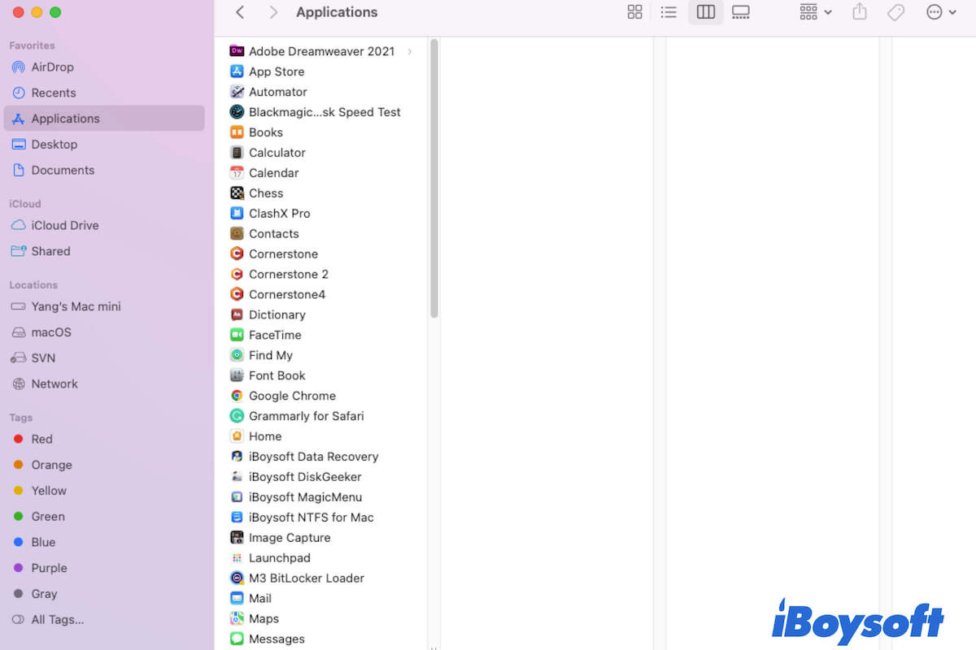Click the Share icon in the toolbar
976x650 pixels.
click(859, 12)
